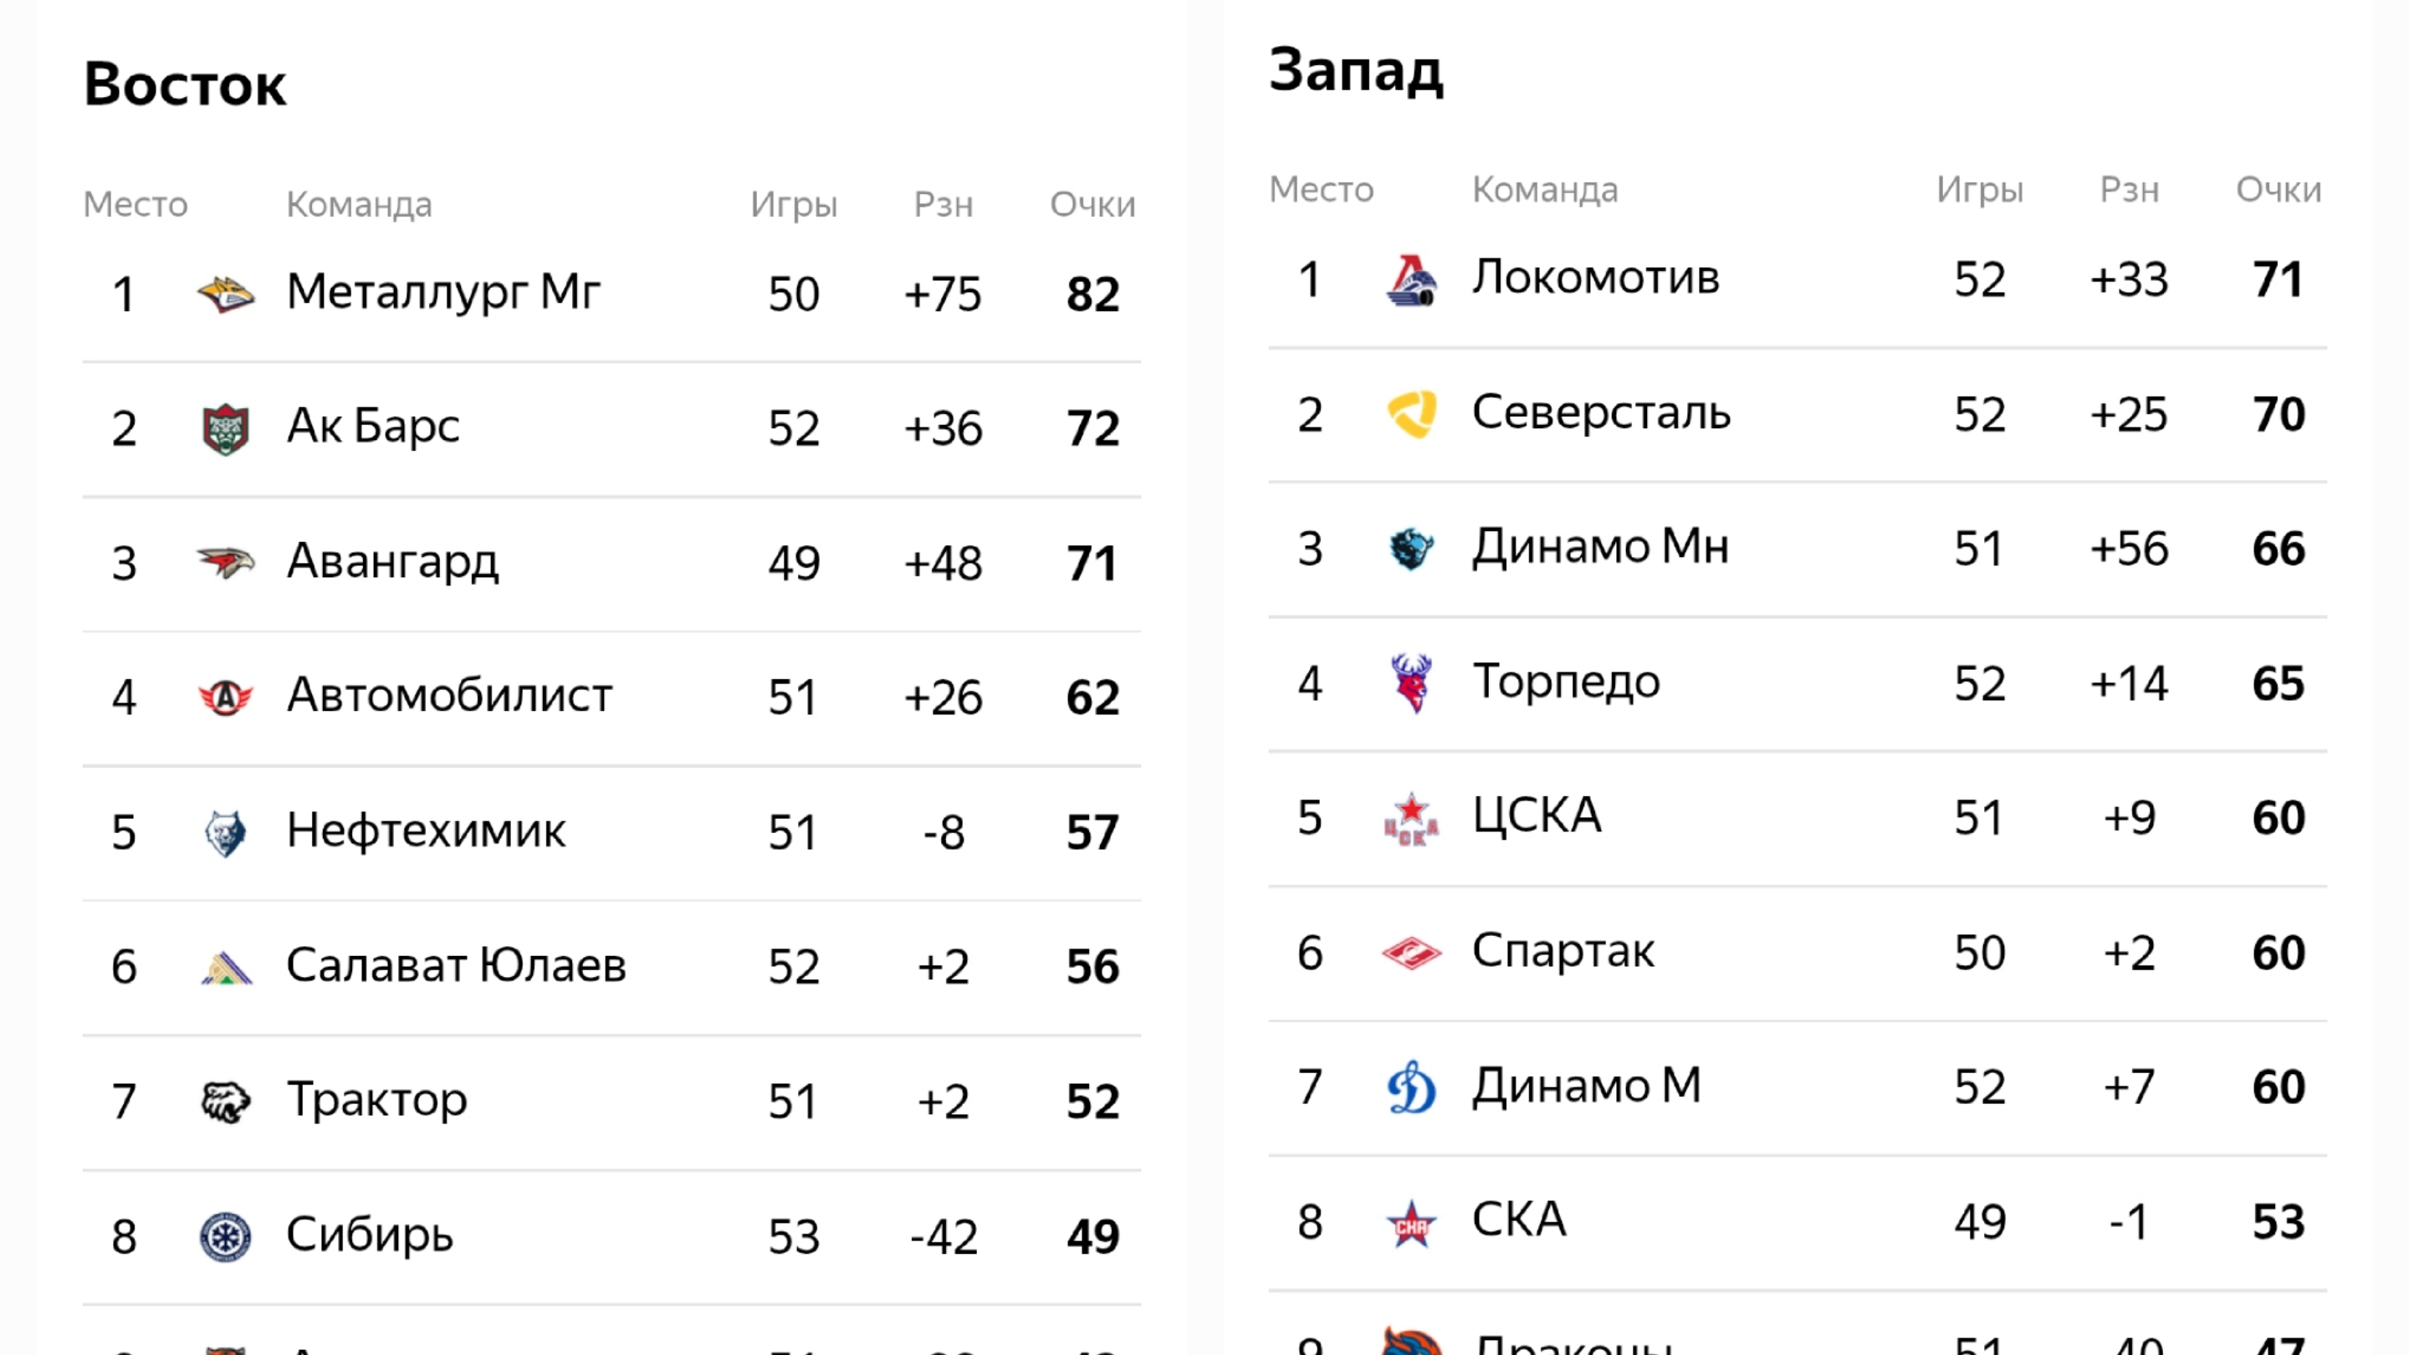The height and width of the screenshot is (1355, 2409).
Task: Open the ЦСКА team link
Action: point(1537,816)
